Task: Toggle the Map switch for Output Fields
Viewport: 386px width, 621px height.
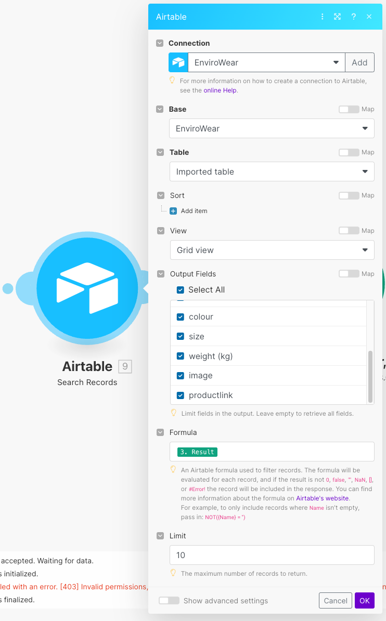Action: coord(349,274)
